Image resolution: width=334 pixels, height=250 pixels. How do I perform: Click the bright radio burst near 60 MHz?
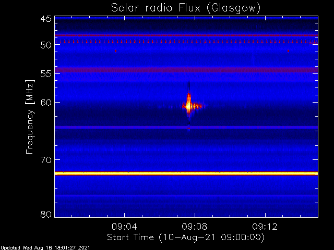pos(189,105)
